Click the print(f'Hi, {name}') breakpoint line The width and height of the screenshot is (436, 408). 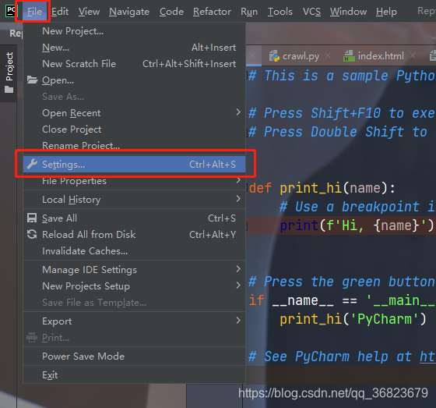tap(357, 225)
